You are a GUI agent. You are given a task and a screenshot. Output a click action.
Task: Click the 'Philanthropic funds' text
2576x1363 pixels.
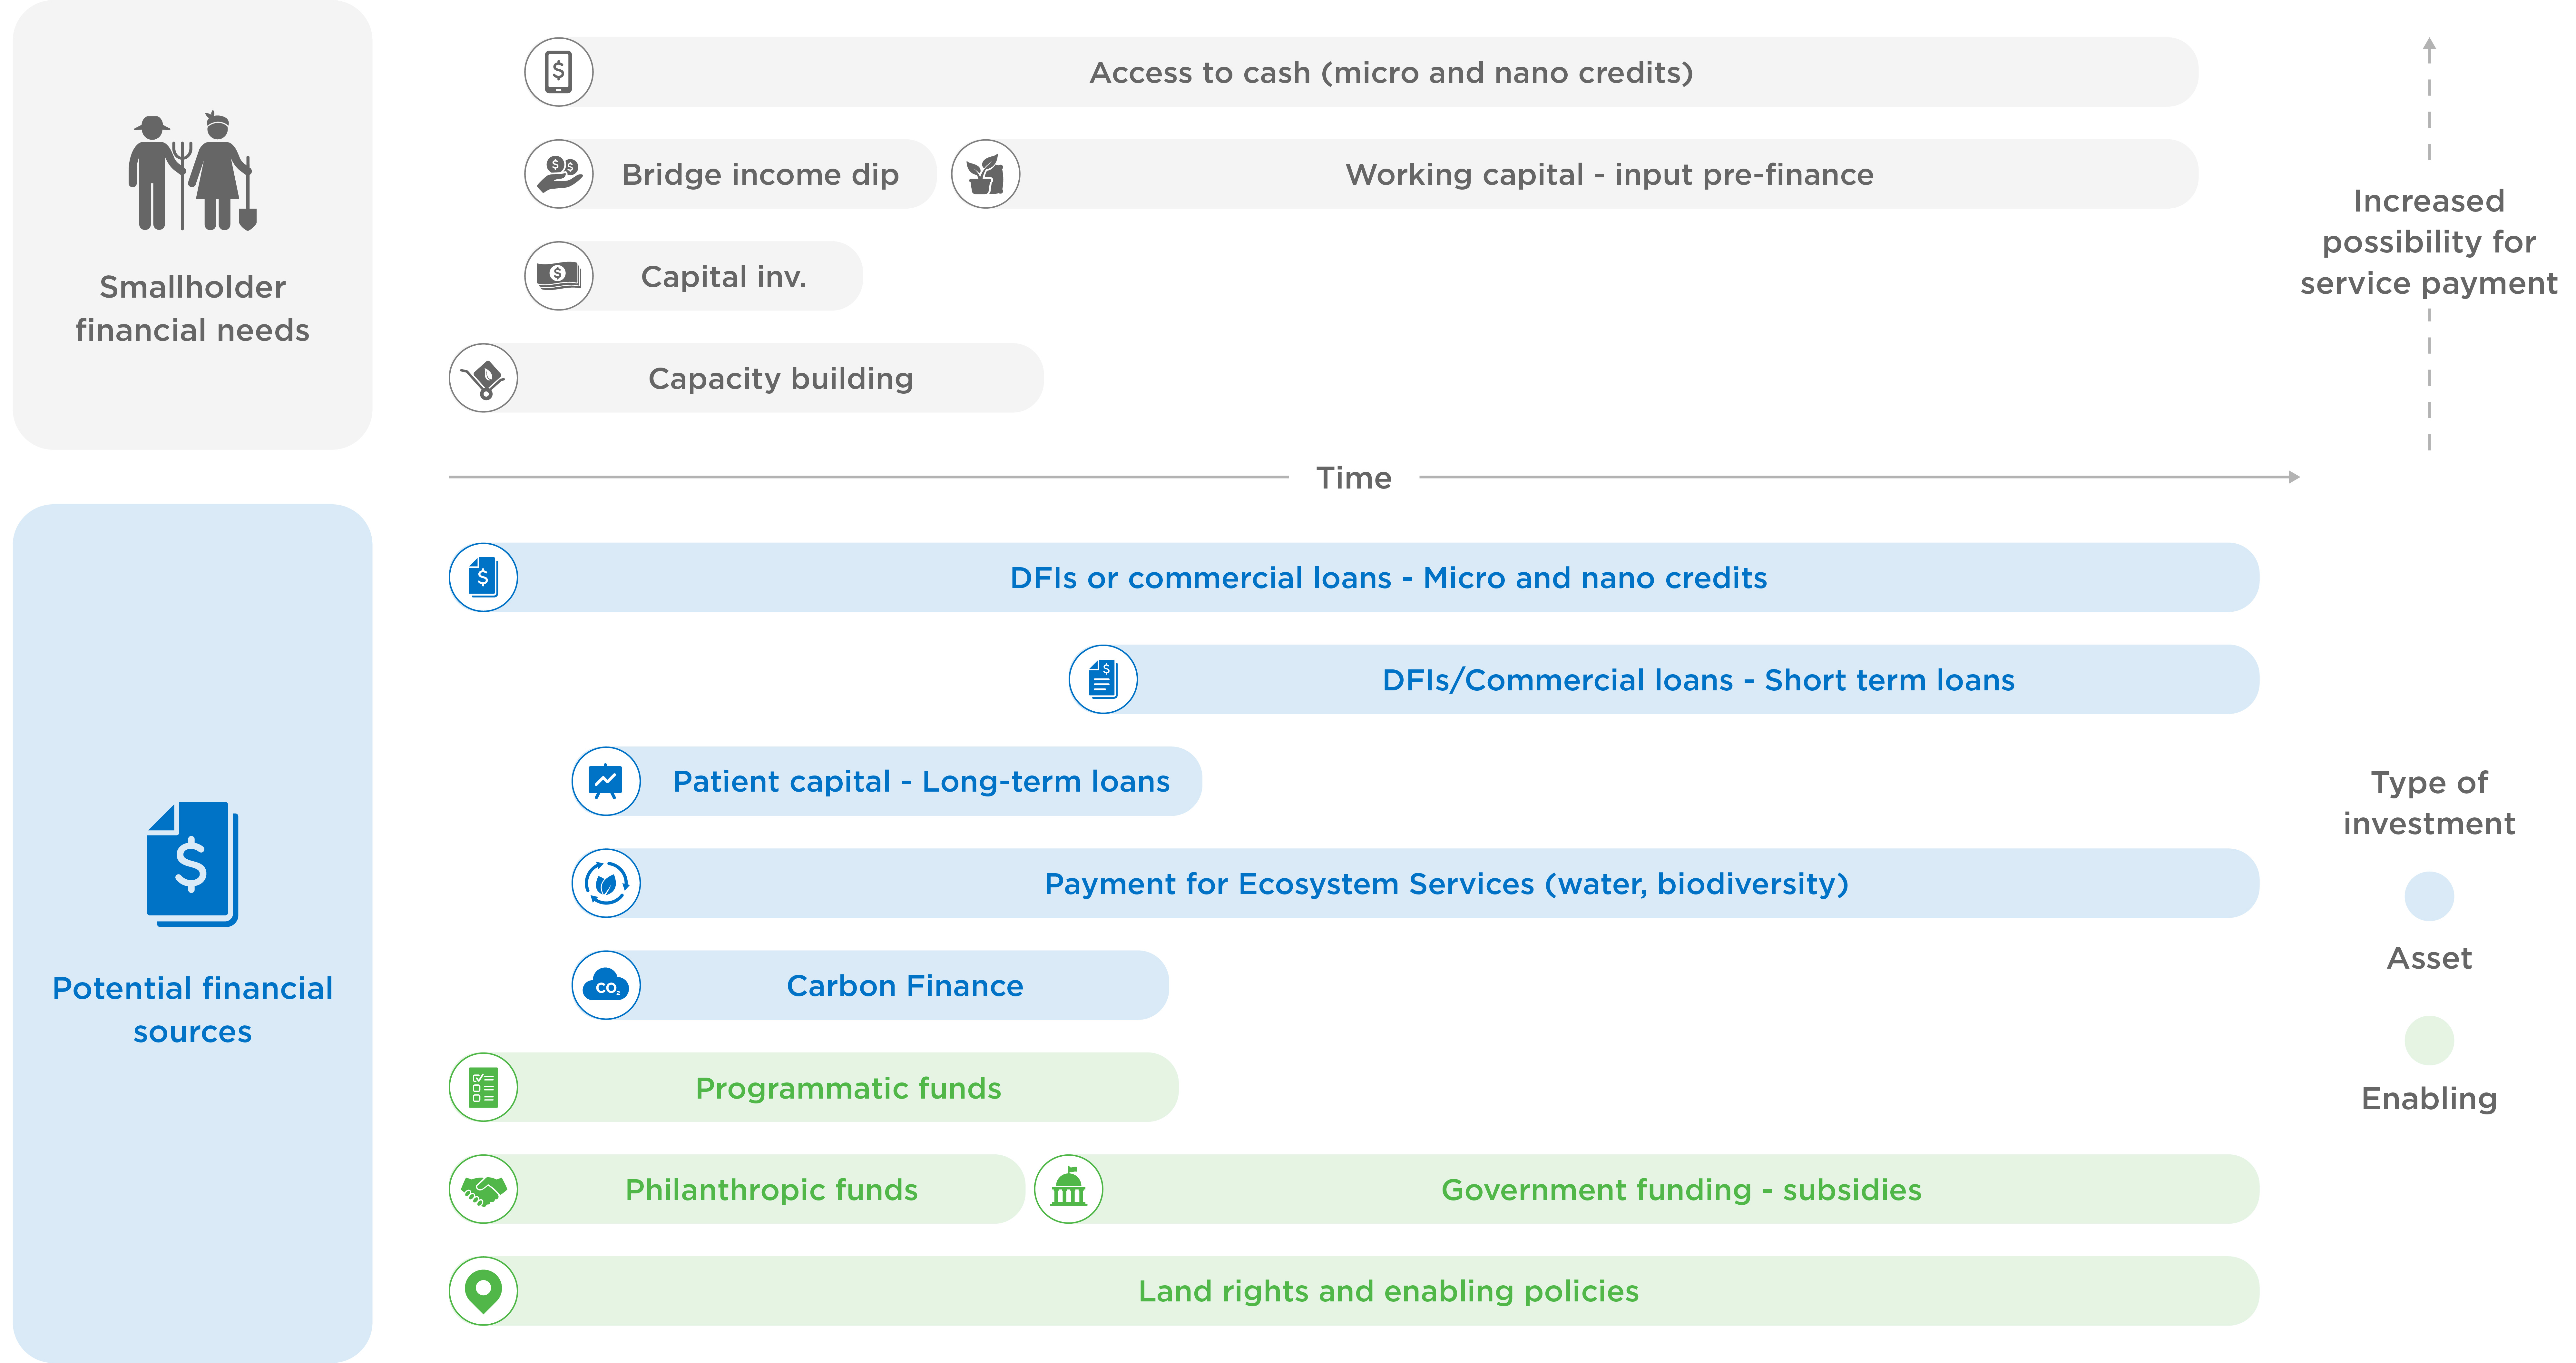[771, 1190]
